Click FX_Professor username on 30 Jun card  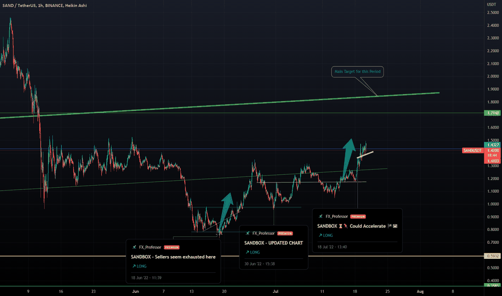pyautogui.click(x=263, y=233)
